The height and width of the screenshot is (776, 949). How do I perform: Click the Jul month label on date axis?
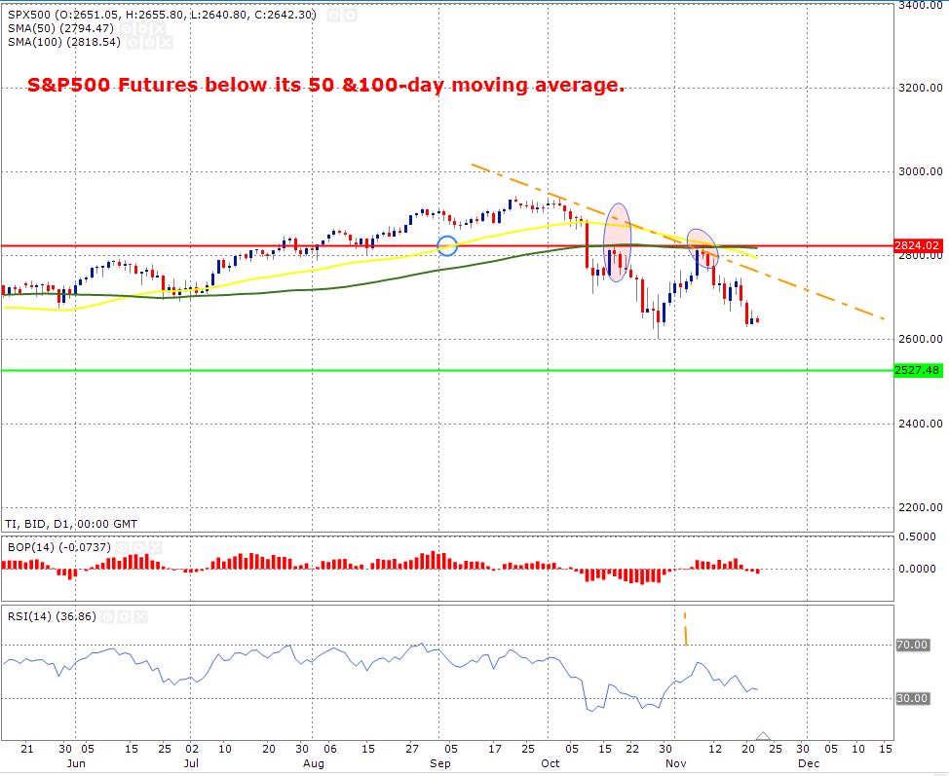(x=191, y=763)
